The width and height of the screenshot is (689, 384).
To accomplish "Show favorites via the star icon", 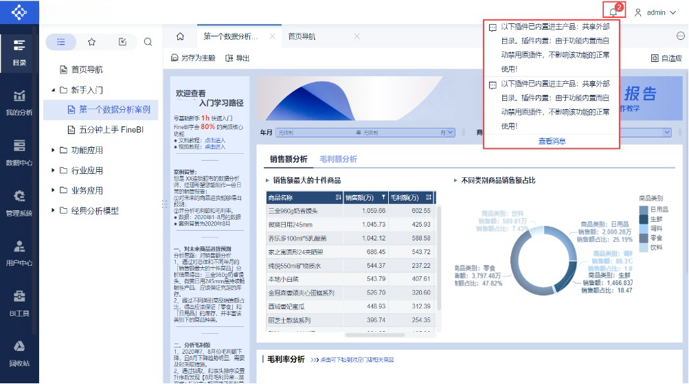I will point(91,42).
